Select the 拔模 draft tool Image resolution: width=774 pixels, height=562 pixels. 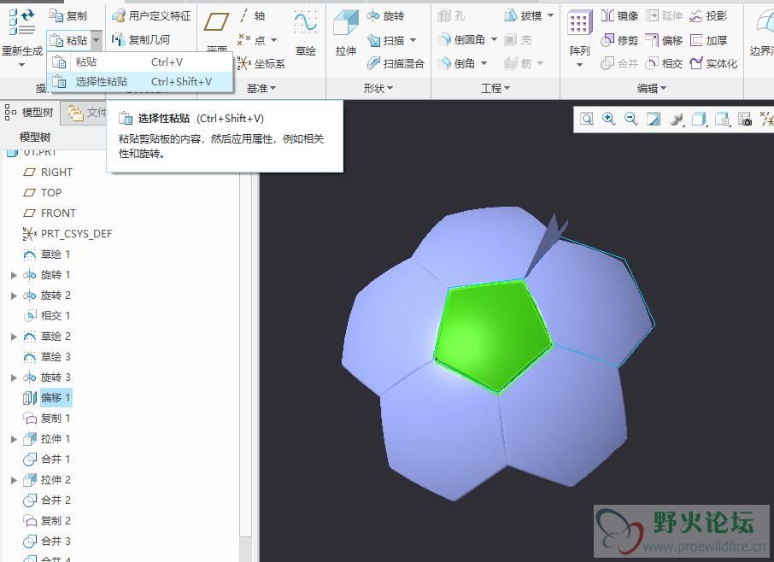pos(523,15)
